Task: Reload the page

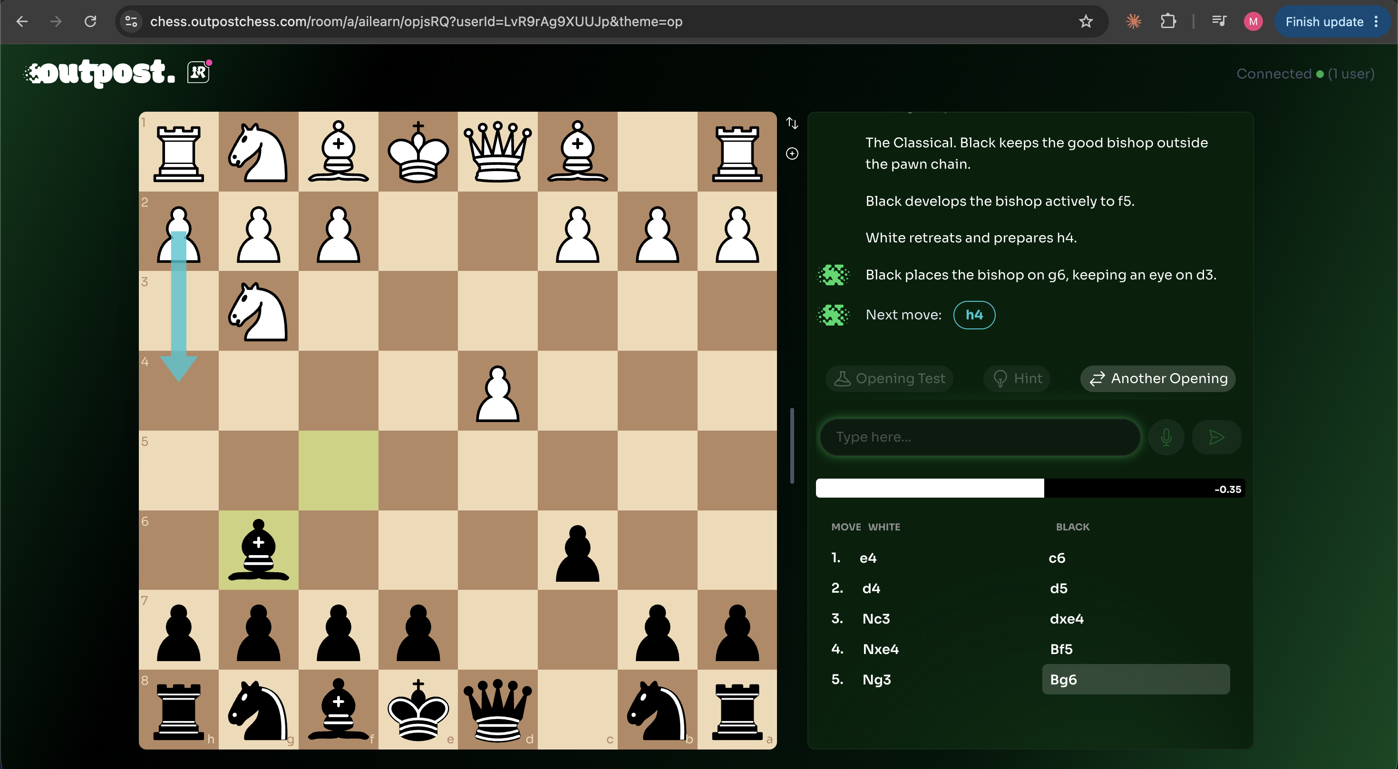Action: [90, 22]
